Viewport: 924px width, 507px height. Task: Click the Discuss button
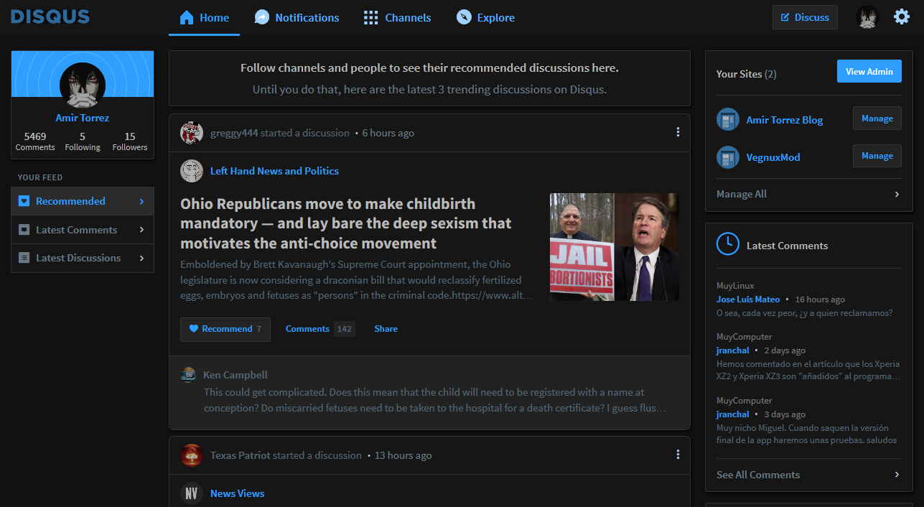point(805,17)
